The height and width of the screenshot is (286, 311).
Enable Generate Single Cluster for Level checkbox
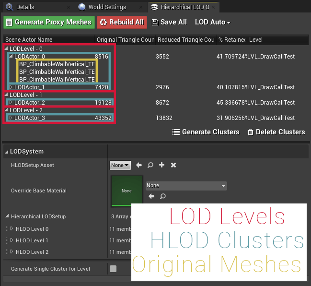click(113, 269)
